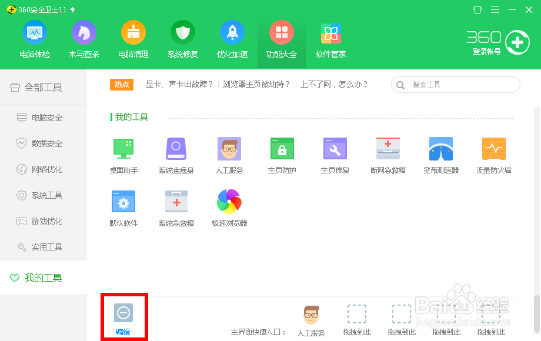Select 全部工具 in sidebar
Image resolution: width=541 pixels, height=341 pixels.
[x=44, y=87]
